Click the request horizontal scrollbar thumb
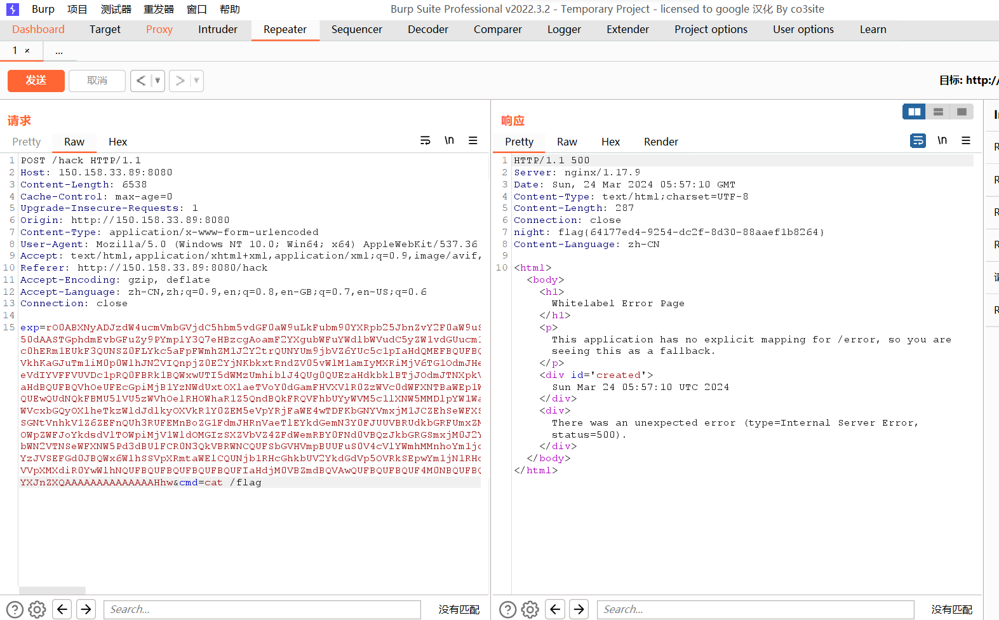This screenshot has height=620, width=999. point(52,590)
